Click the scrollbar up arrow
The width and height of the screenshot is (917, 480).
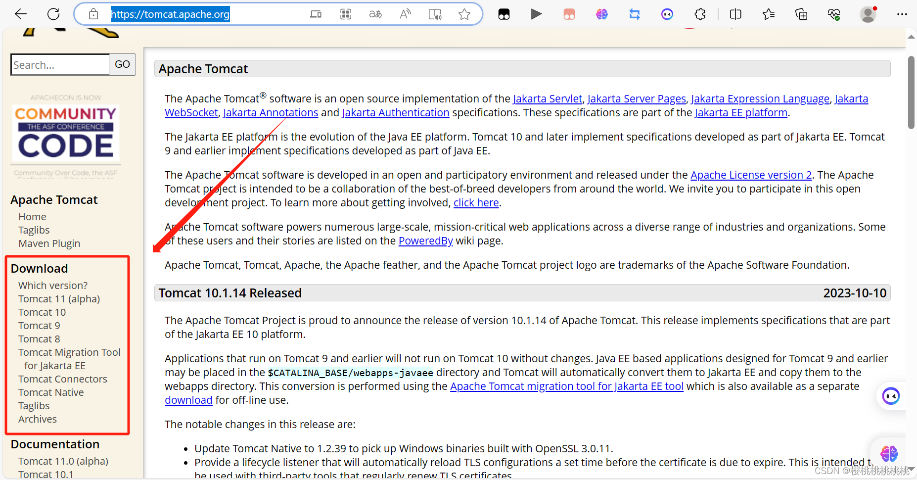coord(911,37)
